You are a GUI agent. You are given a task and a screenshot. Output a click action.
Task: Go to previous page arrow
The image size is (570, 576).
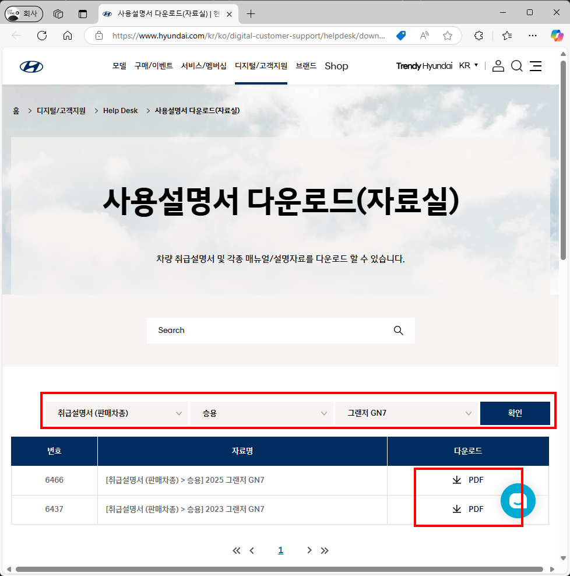[x=252, y=550]
